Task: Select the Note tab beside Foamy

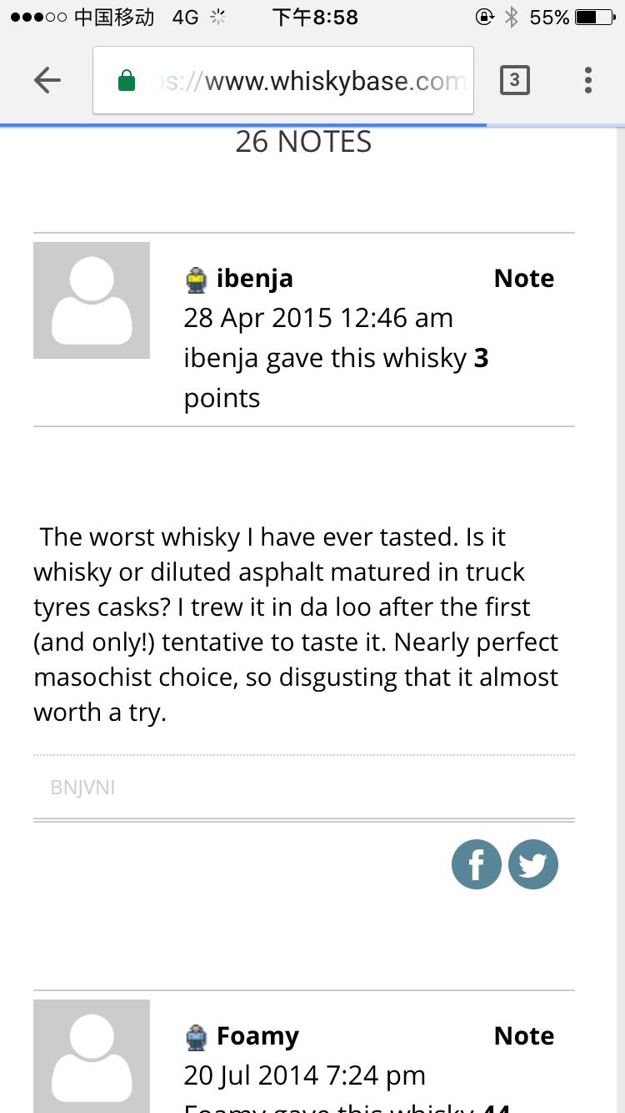Action: [523, 1035]
